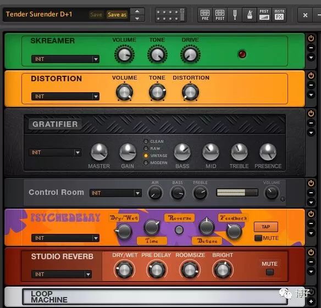
Task: Minimize the Control Room module
Action: point(311,193)
